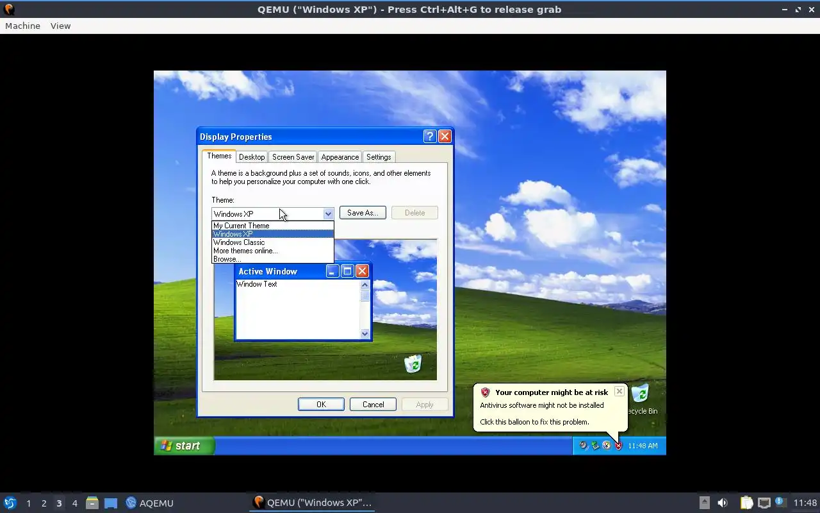Click the preview Active Window maximize icon

(347, 271)
